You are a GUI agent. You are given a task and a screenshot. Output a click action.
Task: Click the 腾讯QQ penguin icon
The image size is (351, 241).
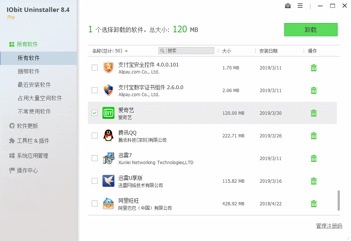point(108,136)
